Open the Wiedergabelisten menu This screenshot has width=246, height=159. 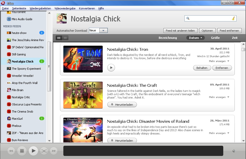[x=40, y=8]
